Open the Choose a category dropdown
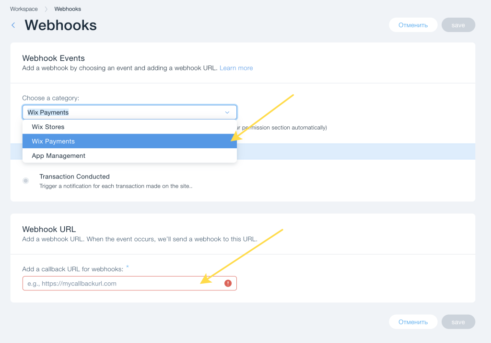The width and height of the screenshot is (491, 343). pos(129,112)
